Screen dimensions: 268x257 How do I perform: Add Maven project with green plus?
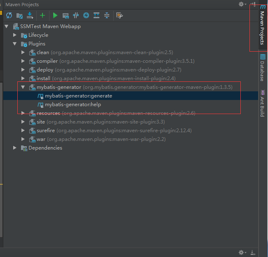tap(42, 16)
